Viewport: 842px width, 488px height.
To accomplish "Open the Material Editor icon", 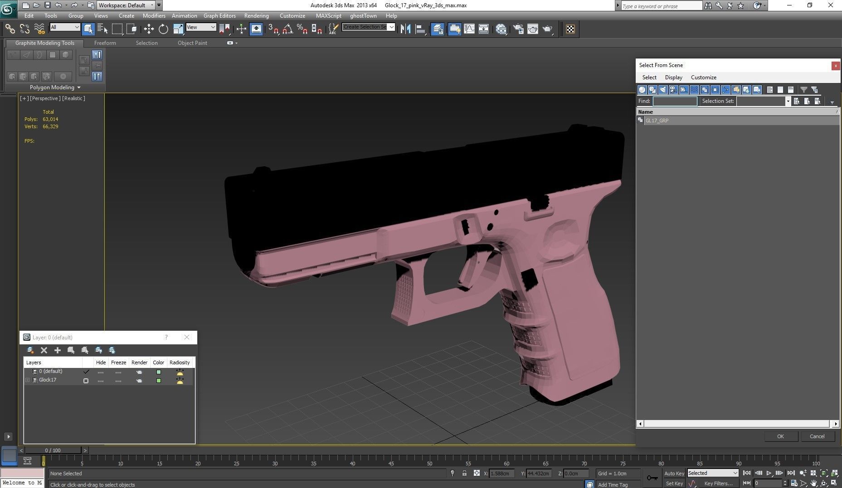I will pos(501,29).
